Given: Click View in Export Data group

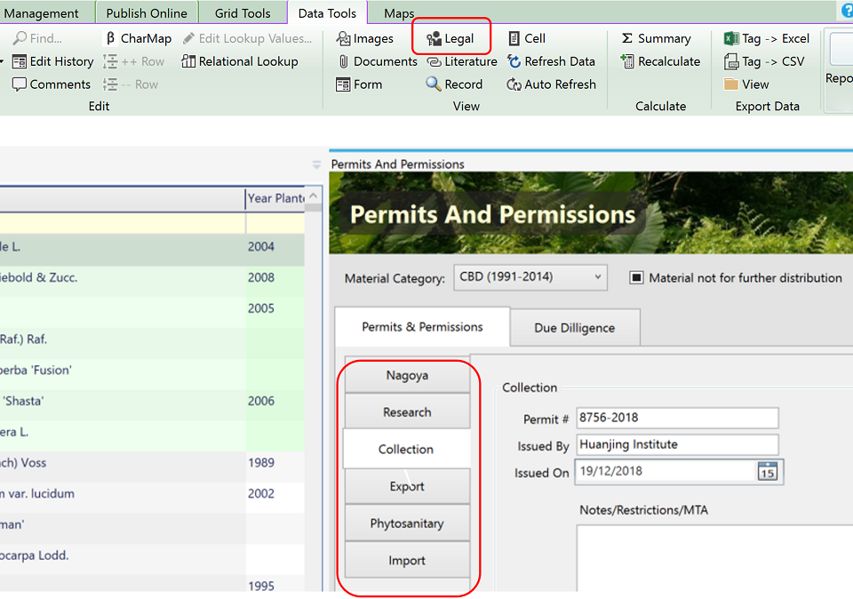Looking at the screenshot, I should click(746, 84).
